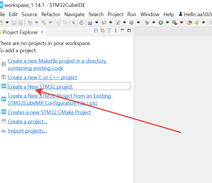Click the Project Explorer filter funnel icon
The width and height of the screenshot is (212, 183).
click(x=109, y=31)
